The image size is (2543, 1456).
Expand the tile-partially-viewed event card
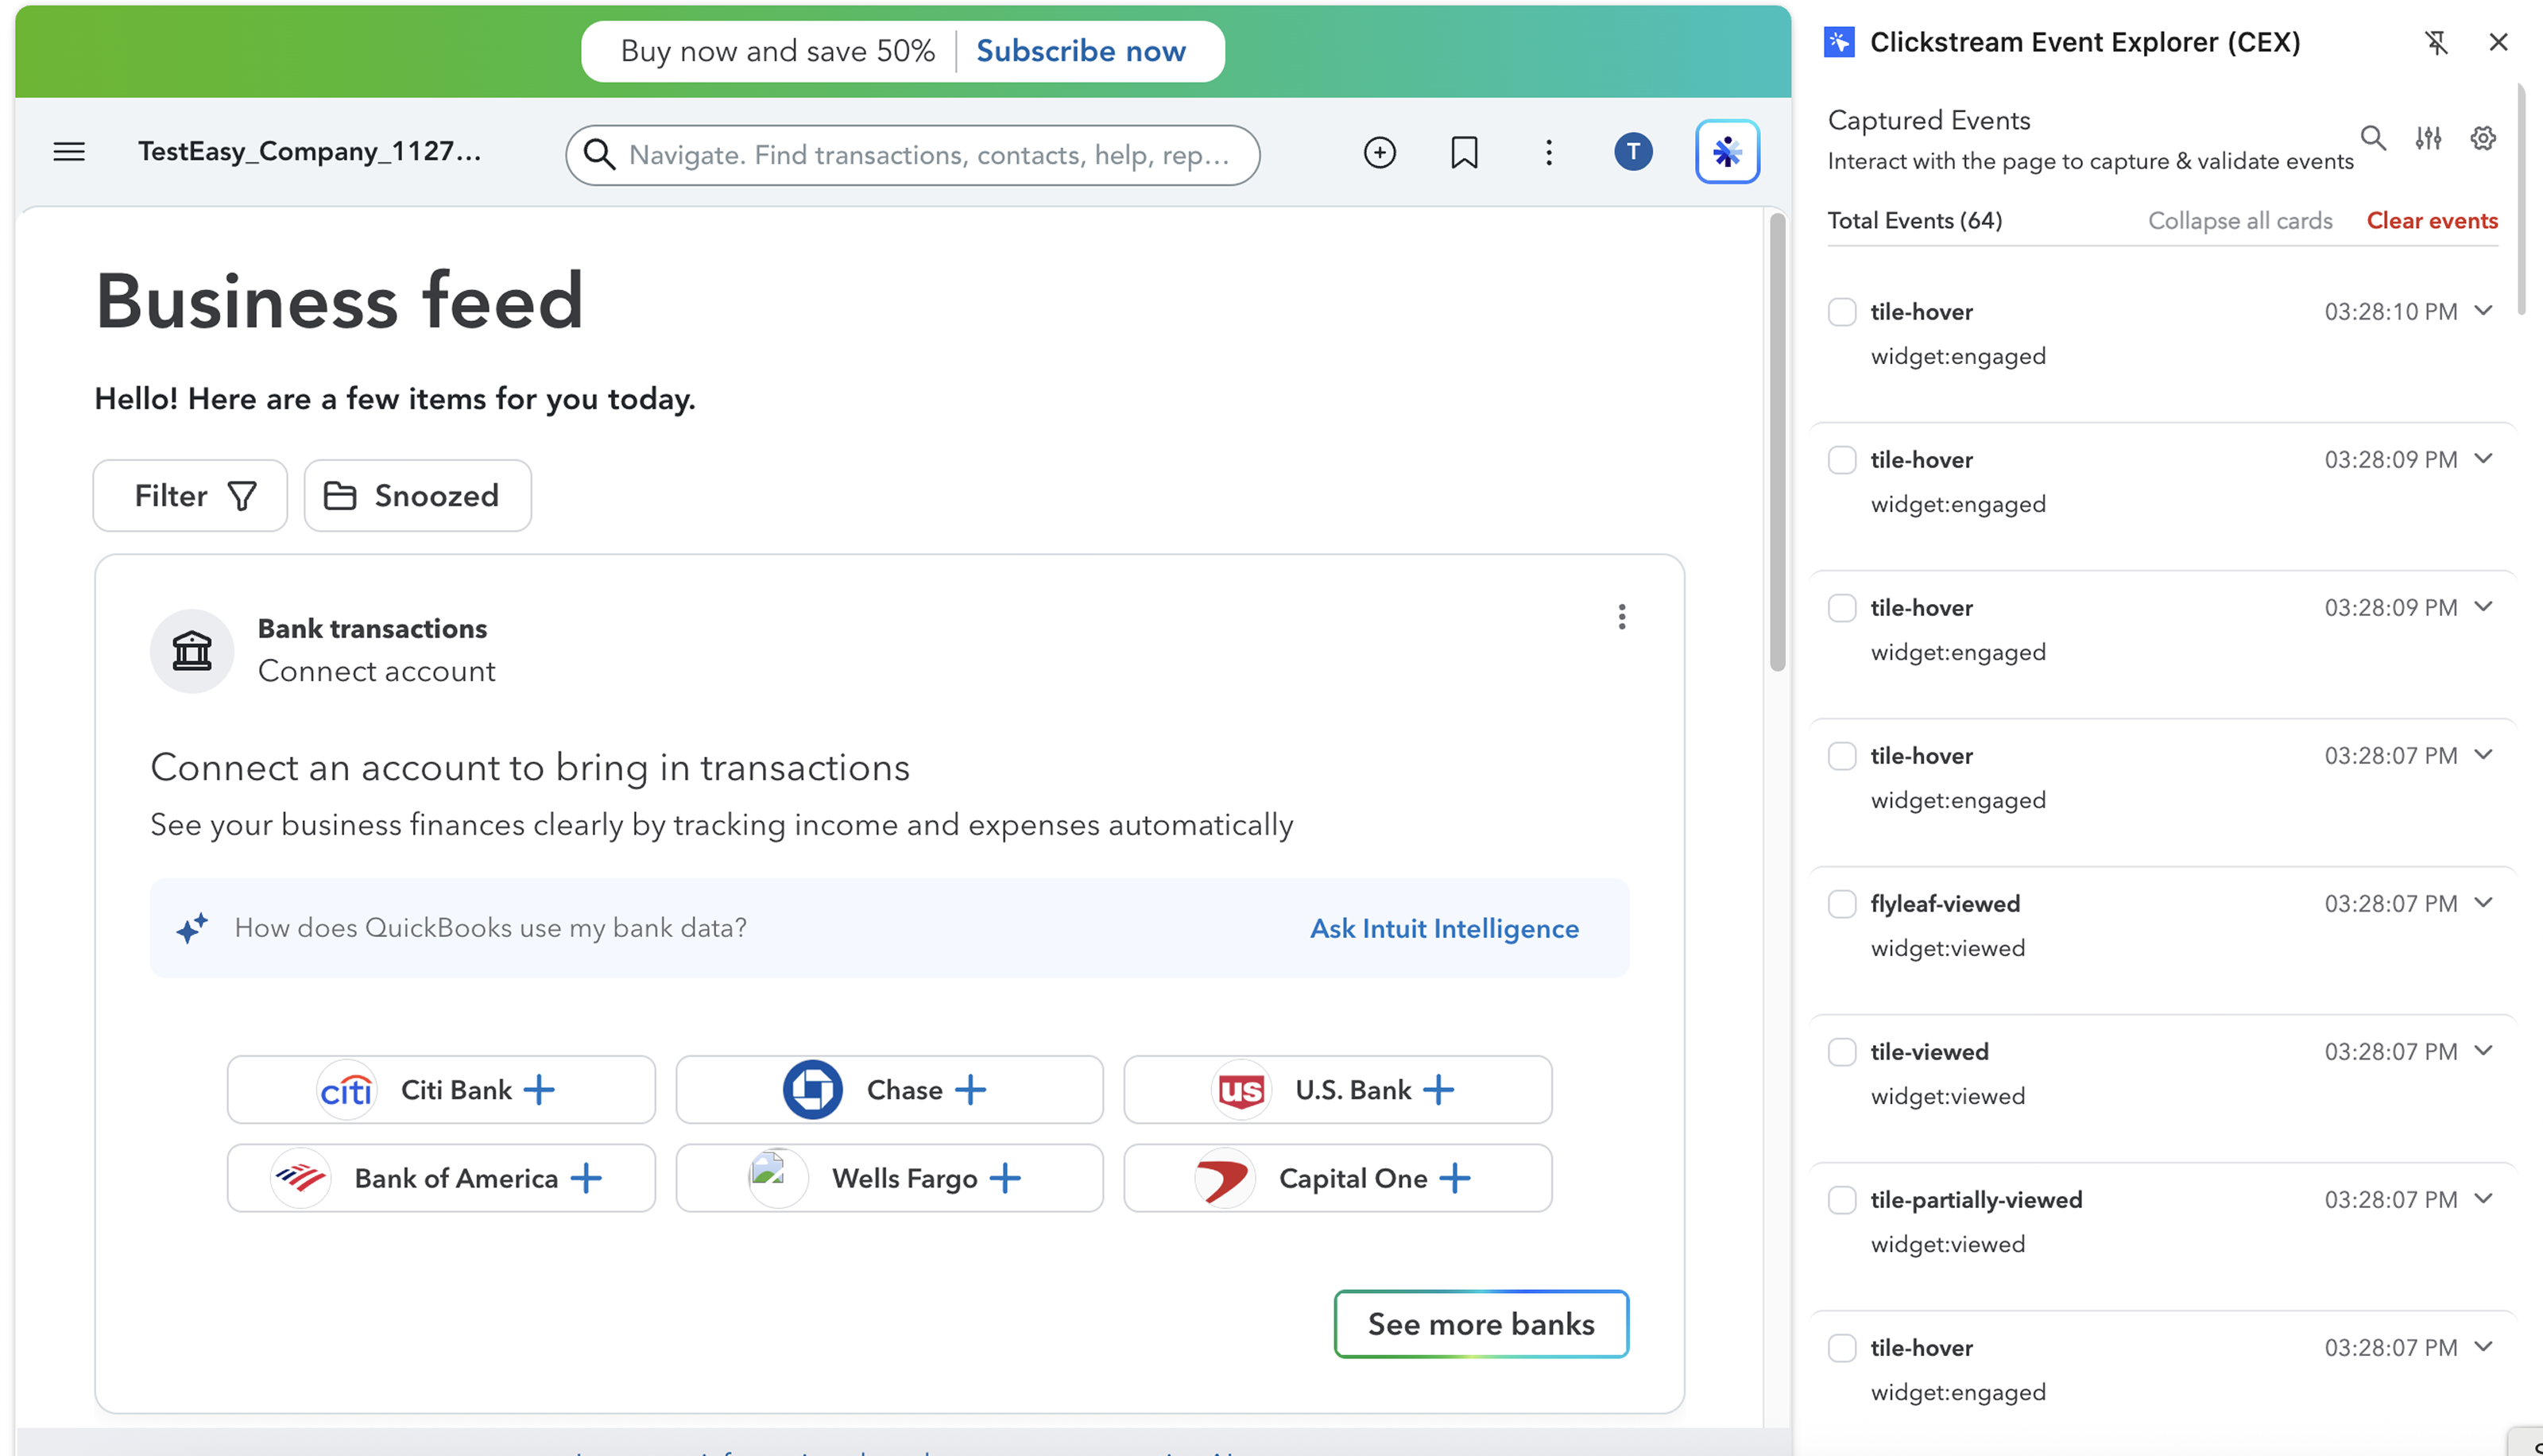(x=2484, y=1199)
